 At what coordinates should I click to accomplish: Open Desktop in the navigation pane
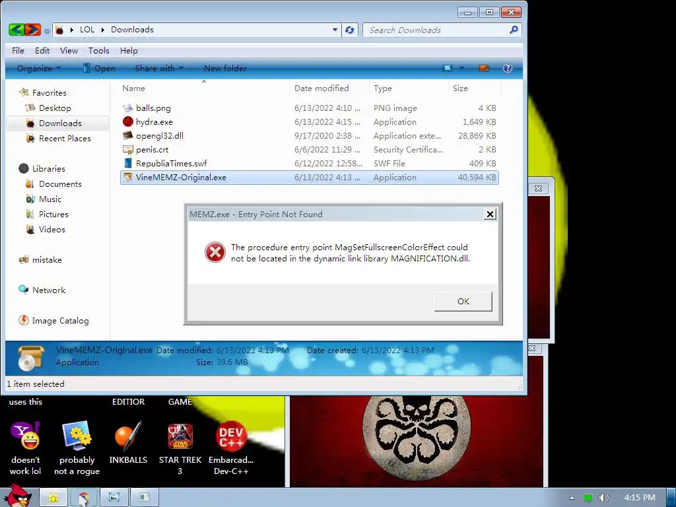55,108
